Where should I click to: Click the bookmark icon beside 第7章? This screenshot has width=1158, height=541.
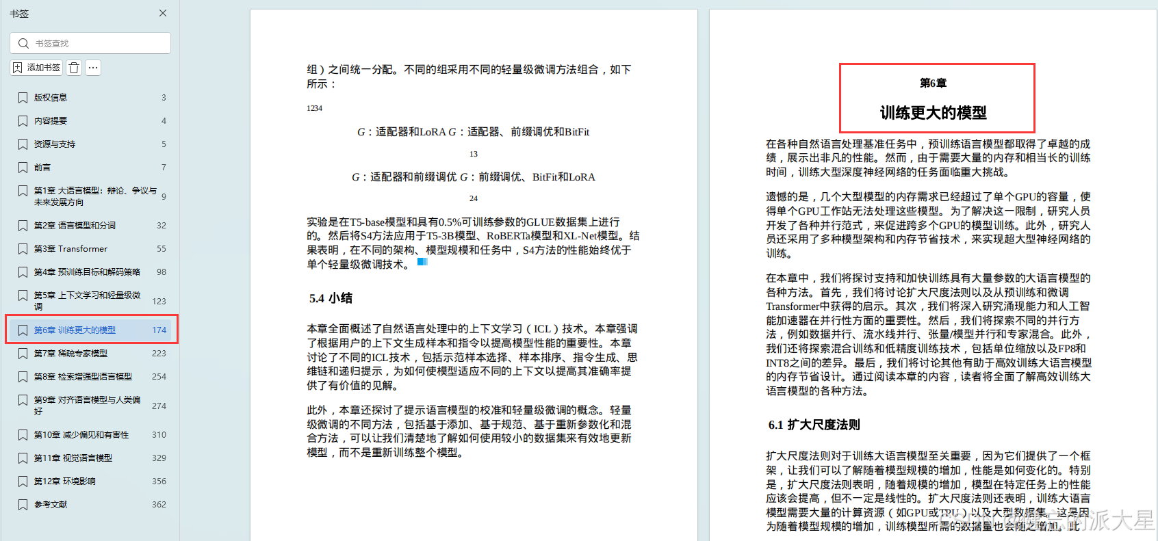pos(23,354)
